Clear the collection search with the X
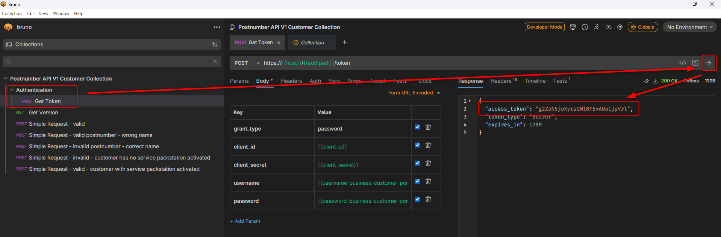Image resolution: width=721 pixels, height=237 pixels. tap(215, 61)
